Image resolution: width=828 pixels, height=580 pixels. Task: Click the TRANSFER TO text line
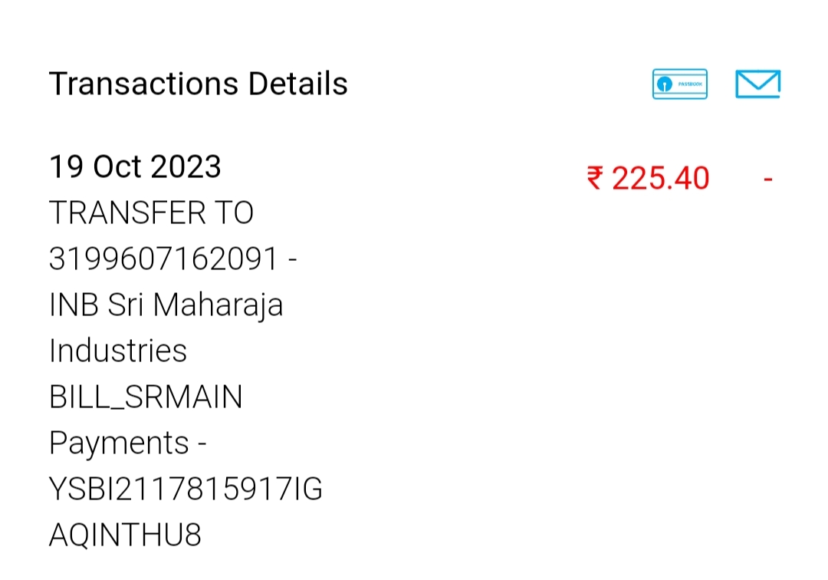pyautogui.click(x=151, y=213)
